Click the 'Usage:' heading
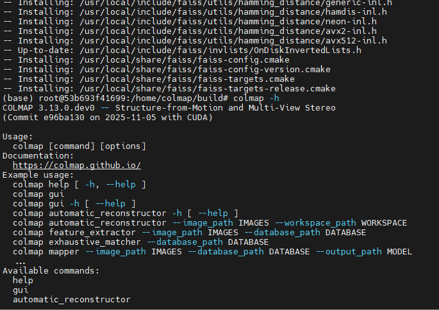The image size is (439, 310). [18, 137]
